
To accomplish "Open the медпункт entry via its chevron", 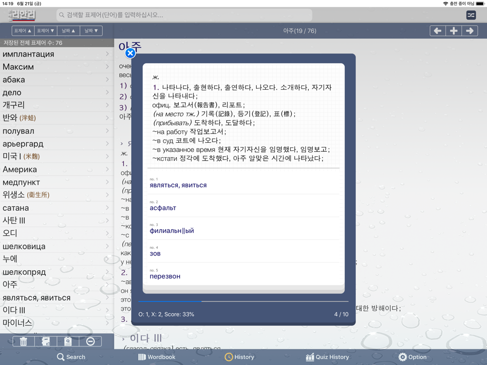I will (x=107, y=182).
